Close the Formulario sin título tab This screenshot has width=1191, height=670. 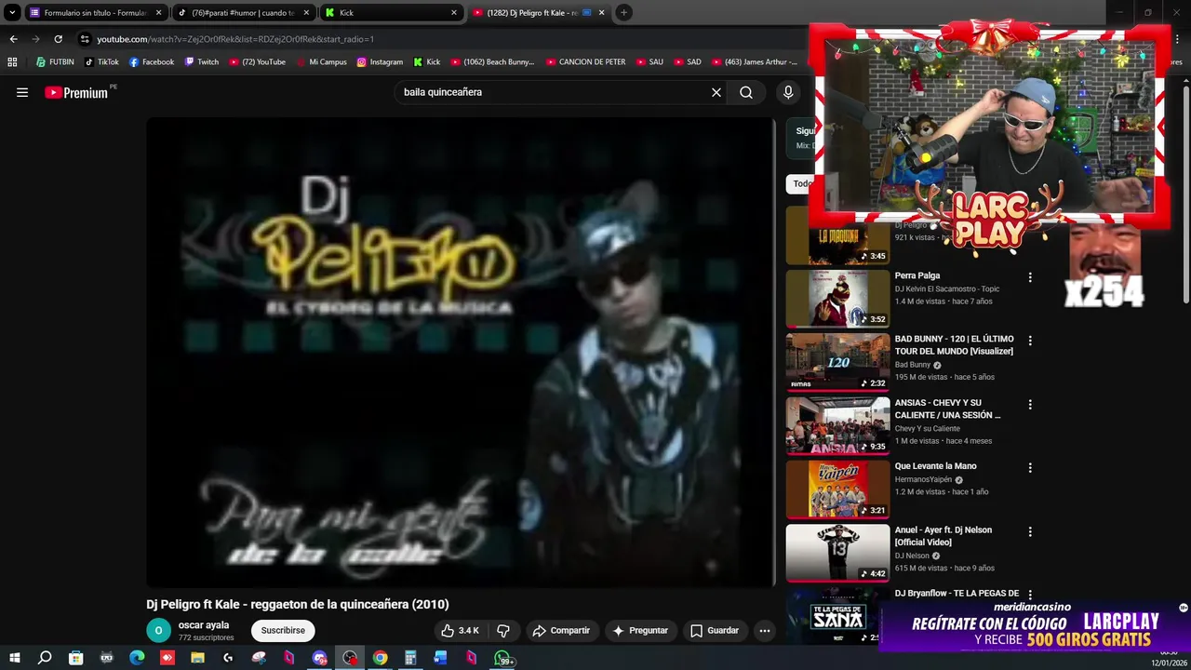click(x=158, y=13)
